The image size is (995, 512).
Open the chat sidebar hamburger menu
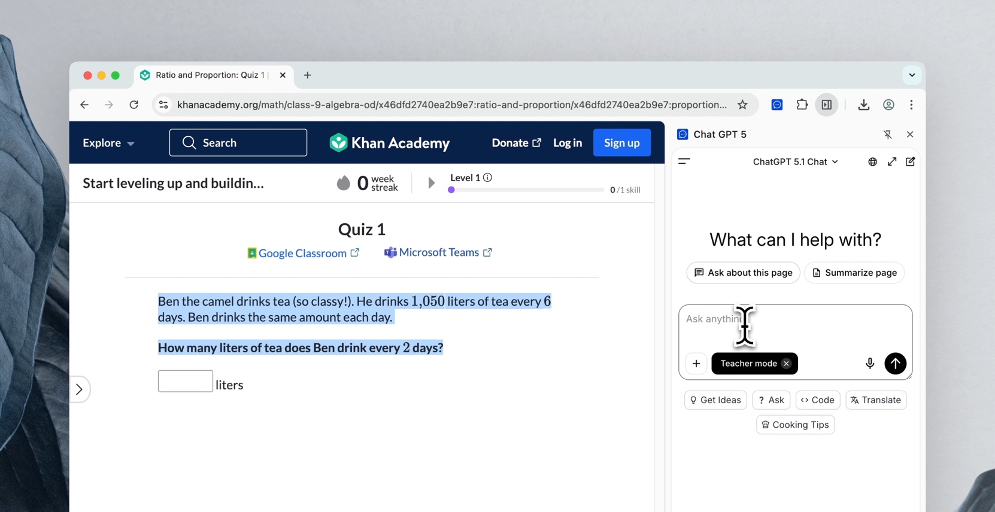pos(684,161)
